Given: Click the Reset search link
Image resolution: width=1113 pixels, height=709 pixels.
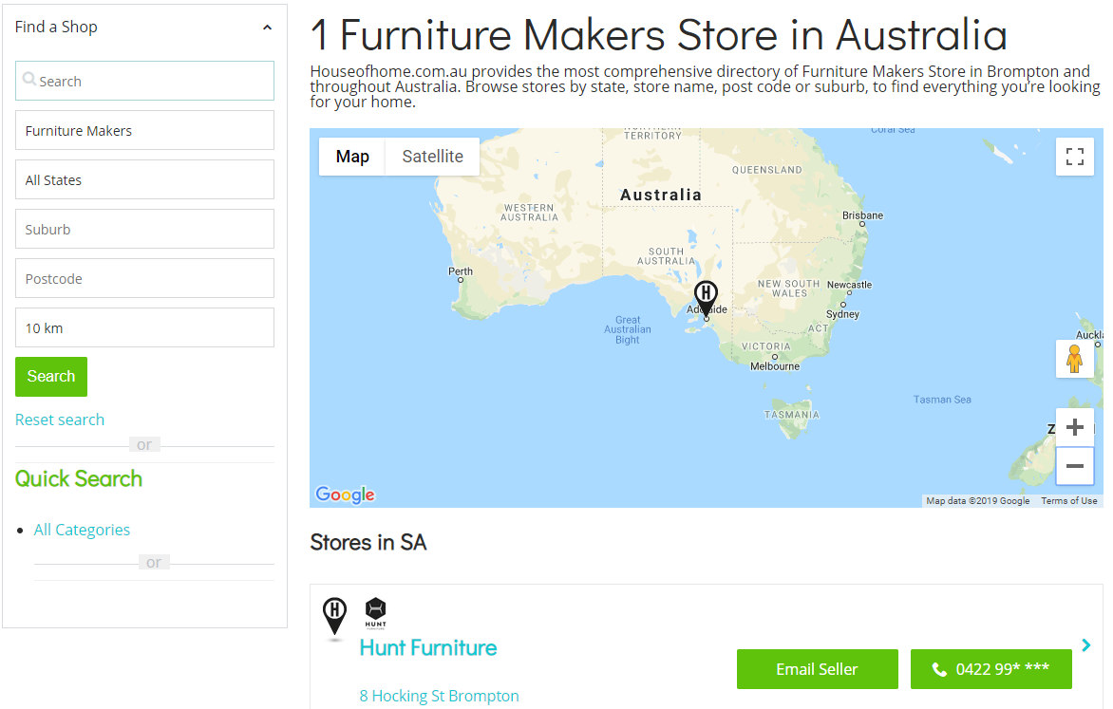Looking at the screenshot, I should click(60, 420).
